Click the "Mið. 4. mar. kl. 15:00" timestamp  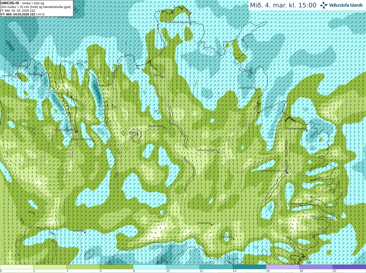[283, 5]
